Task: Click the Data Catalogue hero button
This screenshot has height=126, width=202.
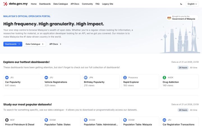Action: [x=35, y=44]
